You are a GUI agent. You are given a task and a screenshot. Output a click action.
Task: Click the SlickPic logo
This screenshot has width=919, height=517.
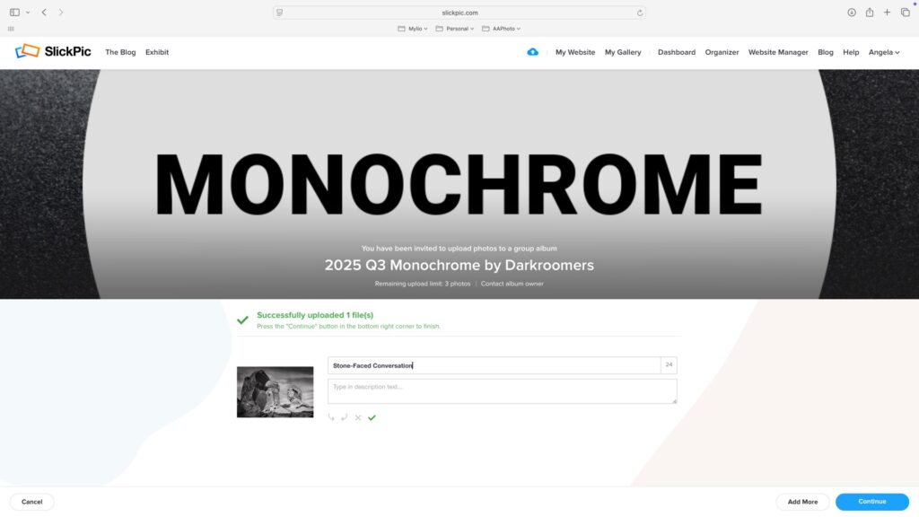53,52
